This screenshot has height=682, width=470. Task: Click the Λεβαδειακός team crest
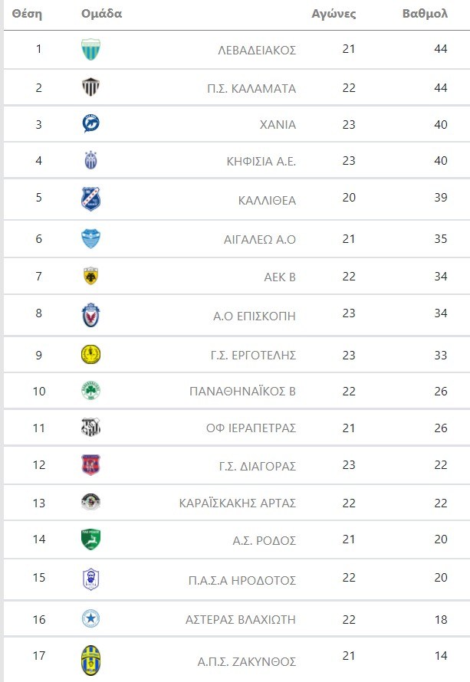[91, 50]
